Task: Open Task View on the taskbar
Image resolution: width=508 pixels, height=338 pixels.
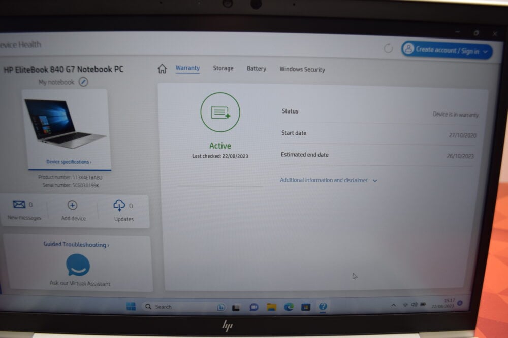Action: pyautogui.click(x=236, y=307)
